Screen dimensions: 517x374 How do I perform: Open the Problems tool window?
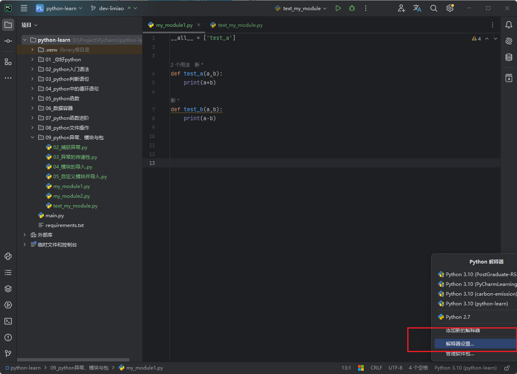click(x=8, y=337)
